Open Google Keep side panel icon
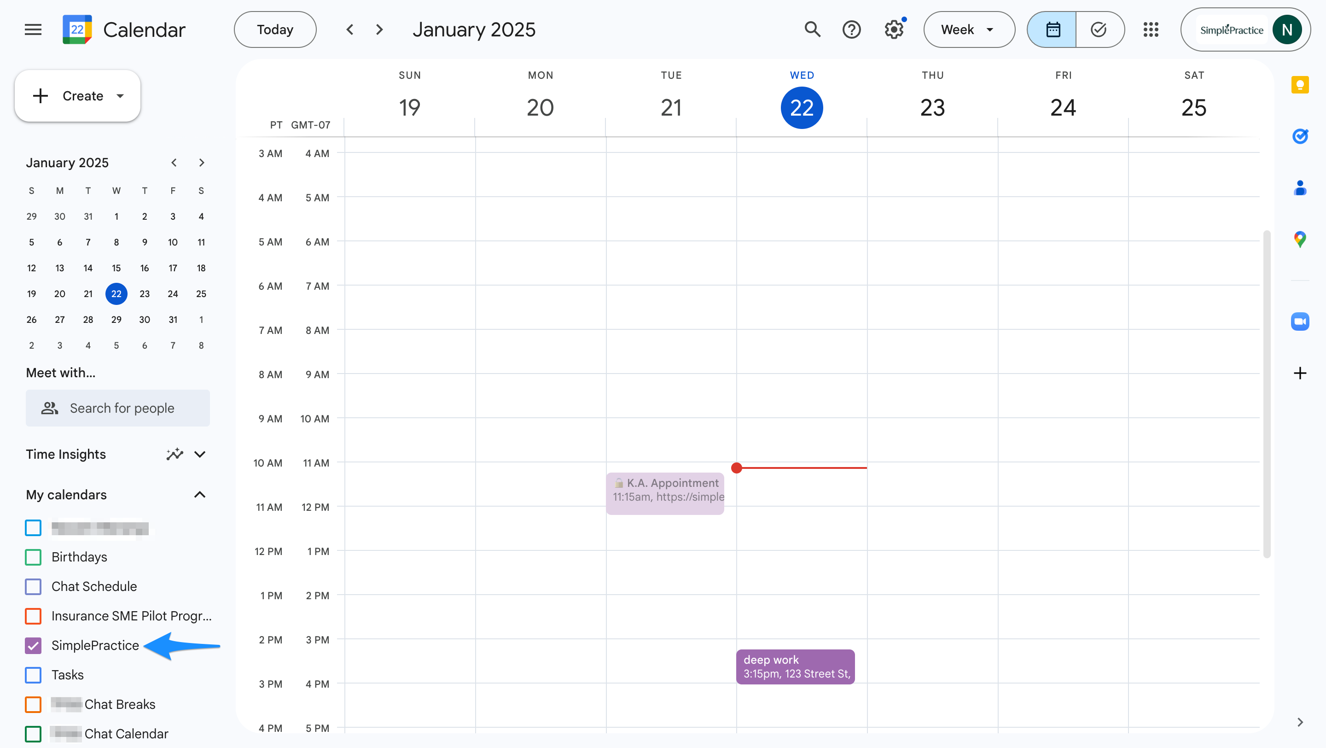This screenshot has width=1326, height=748. pyautogui.click(x=1300, y=84)
